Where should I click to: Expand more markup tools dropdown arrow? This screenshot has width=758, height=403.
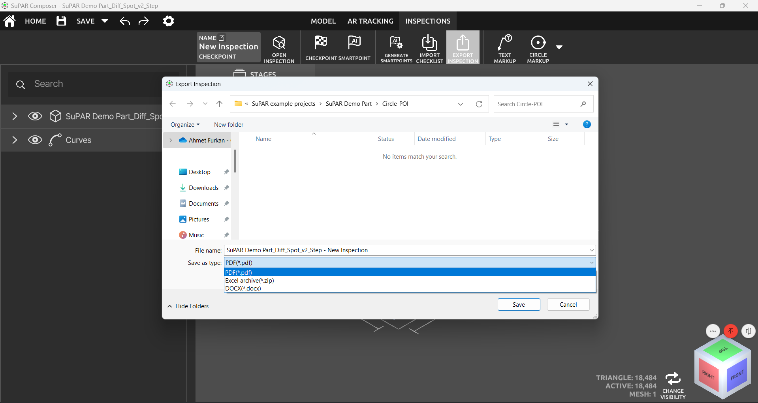[559, 47]
